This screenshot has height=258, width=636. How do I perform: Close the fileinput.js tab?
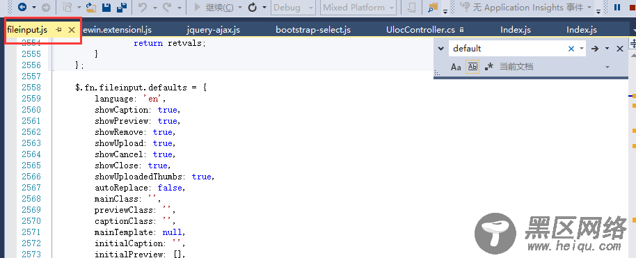click(x=72, y=30)
